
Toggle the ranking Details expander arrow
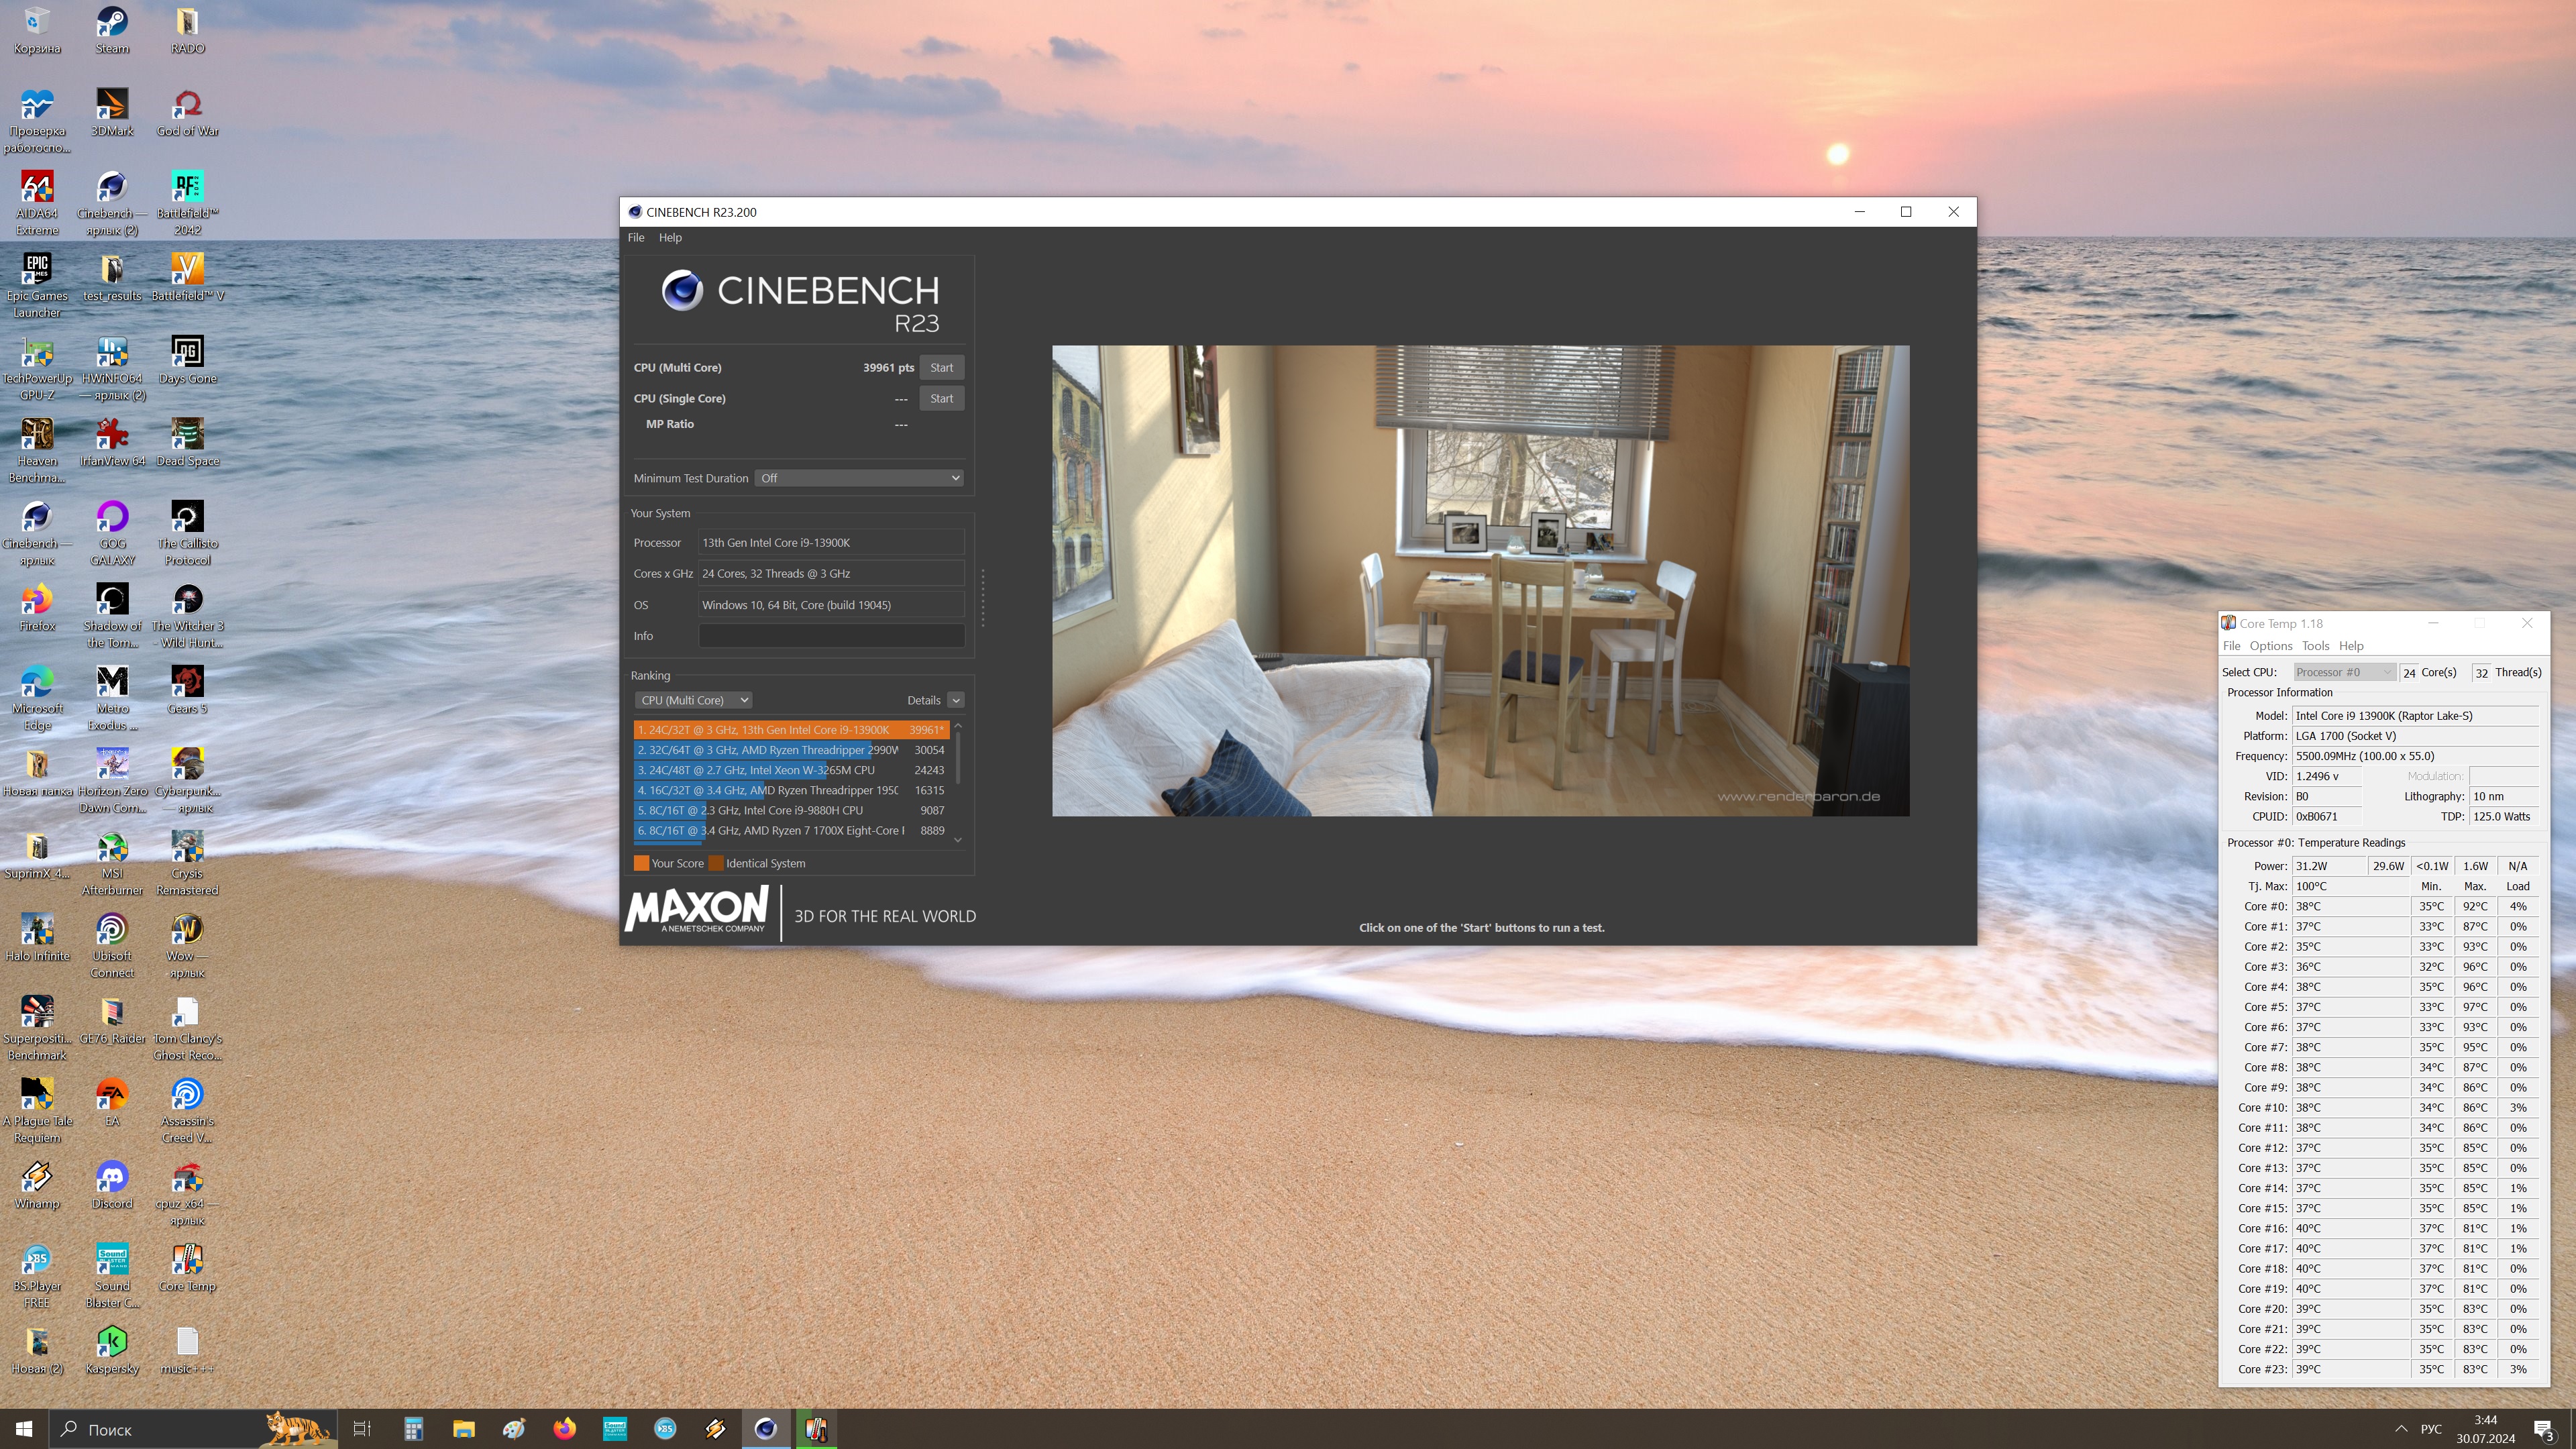point(955,700)
